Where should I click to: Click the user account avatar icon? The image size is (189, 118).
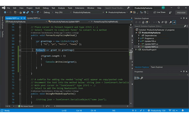[163, 8]
